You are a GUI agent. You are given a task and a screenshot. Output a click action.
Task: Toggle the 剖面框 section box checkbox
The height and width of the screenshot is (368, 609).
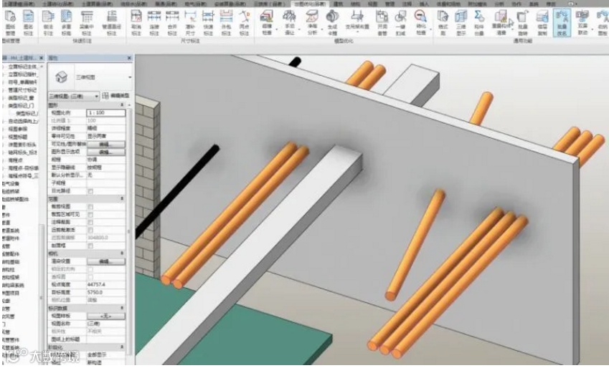90,246
